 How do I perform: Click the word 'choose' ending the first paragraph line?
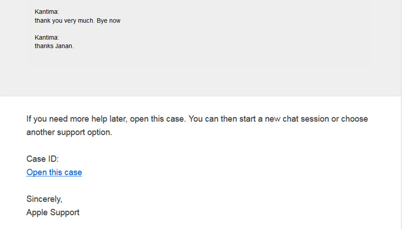[x=354, y=119]
